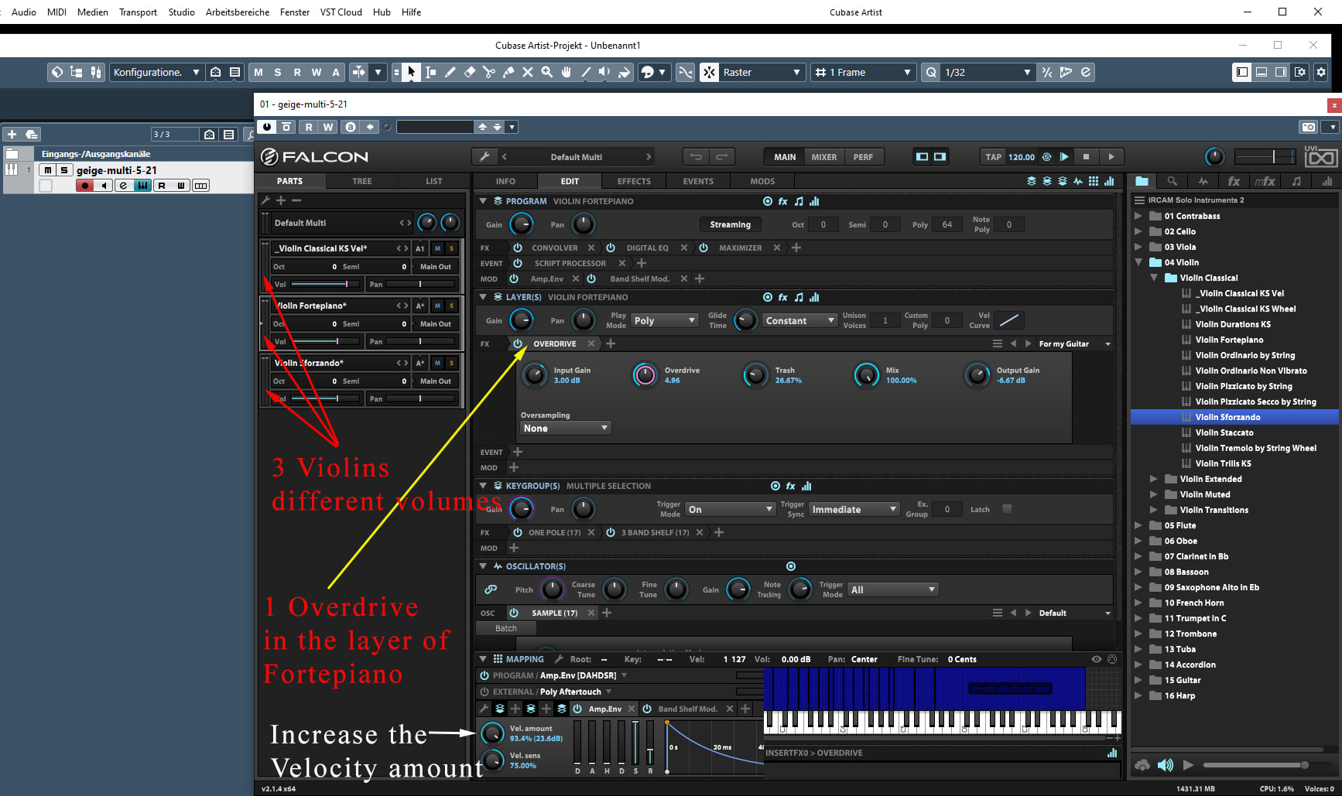Open the Cubase Raster snap type dropdown
The width and height of the screenshot is (1342, 796).
pos(762,72)
